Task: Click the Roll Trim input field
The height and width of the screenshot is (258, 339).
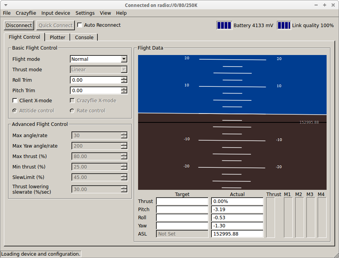Action: coord(95,80)
